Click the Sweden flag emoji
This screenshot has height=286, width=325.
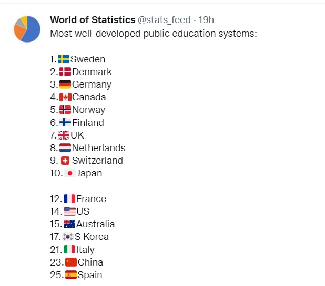(x=64, y=59)
